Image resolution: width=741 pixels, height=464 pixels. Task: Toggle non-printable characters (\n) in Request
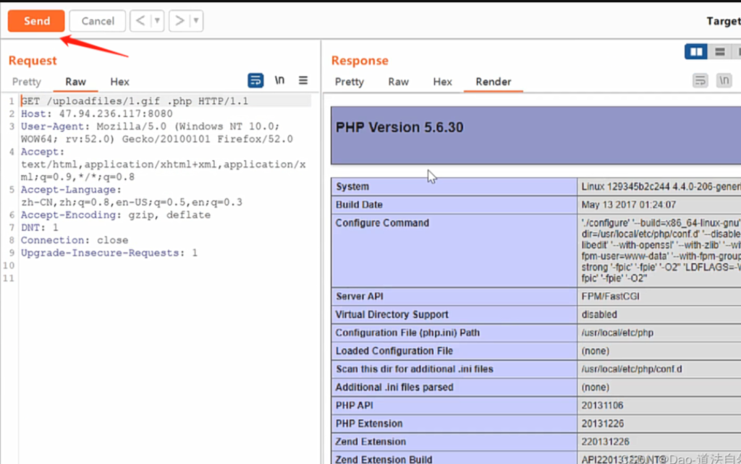pos(280,80)
